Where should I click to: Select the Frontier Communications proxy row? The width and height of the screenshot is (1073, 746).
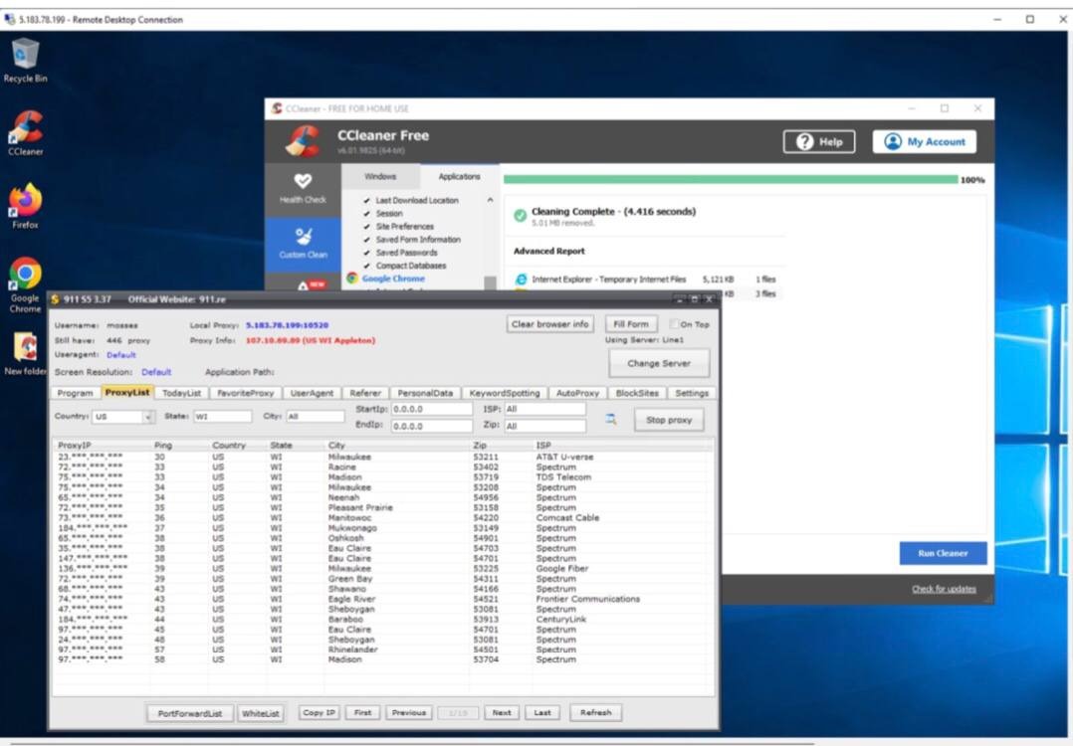coord(382,599)
